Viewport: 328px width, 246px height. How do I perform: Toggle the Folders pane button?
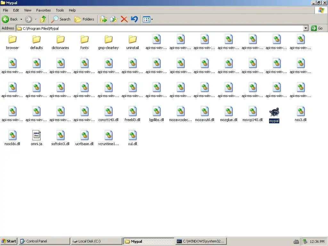(x=84, y=19)
